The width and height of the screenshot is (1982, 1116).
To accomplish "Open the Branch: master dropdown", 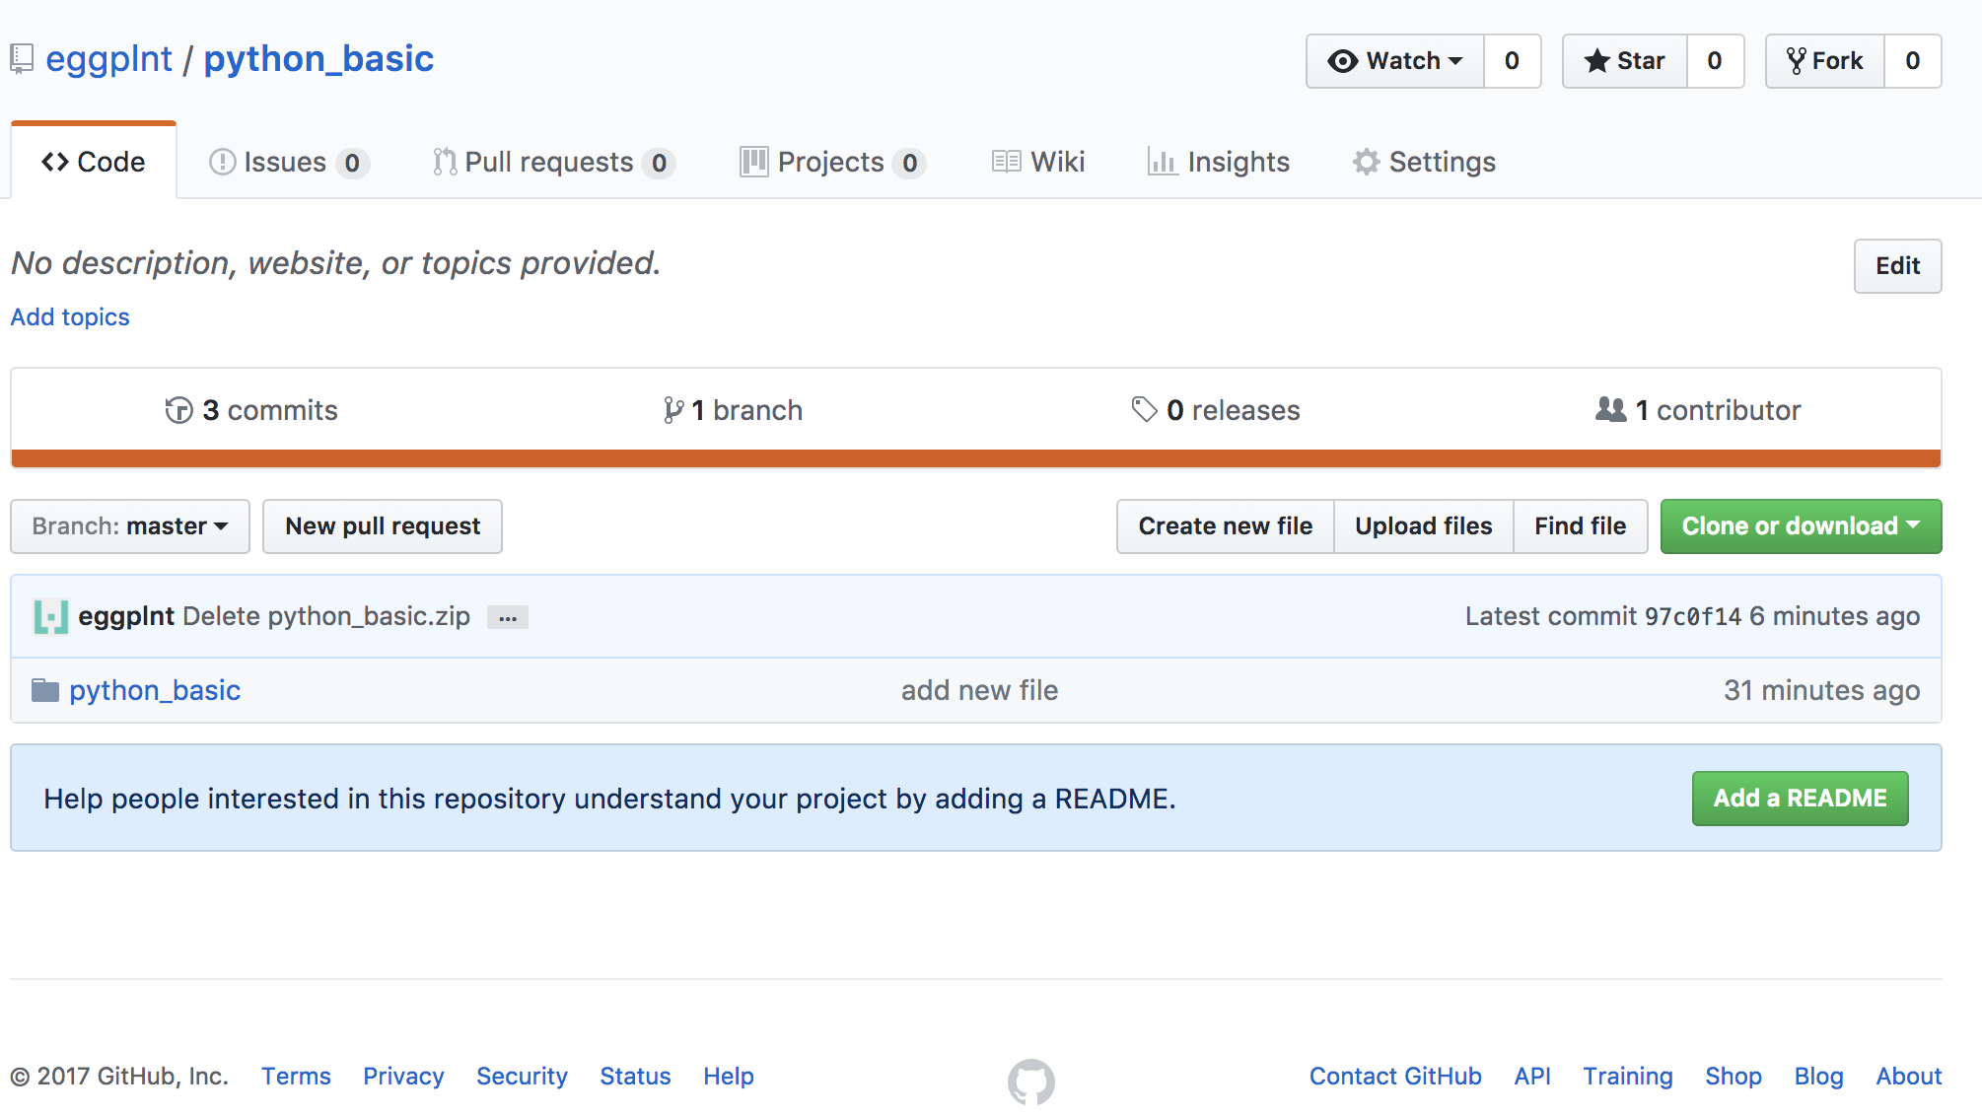I will point(130,526).
